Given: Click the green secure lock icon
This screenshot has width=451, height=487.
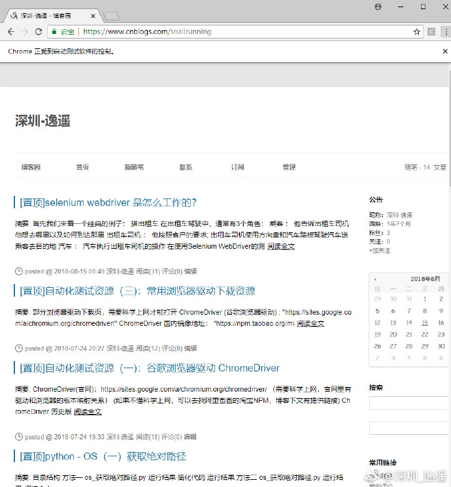Looking at the screenshot, I should click(54, 32).
